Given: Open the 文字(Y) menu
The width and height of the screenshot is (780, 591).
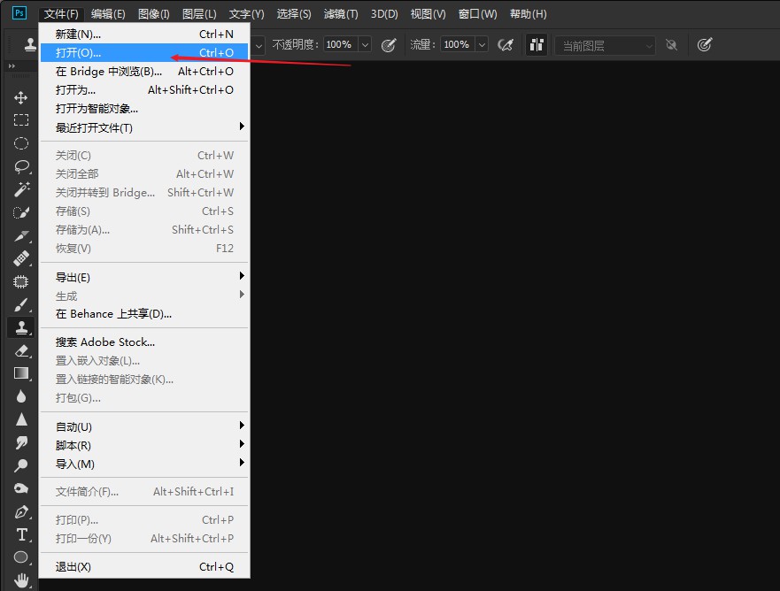Looking at the screenshot, I should click(247, 14).
